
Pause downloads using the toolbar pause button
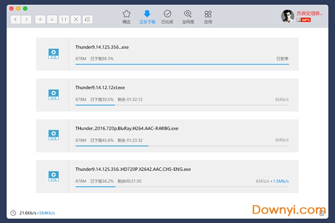pyautogui.click(x=64, y=20)
